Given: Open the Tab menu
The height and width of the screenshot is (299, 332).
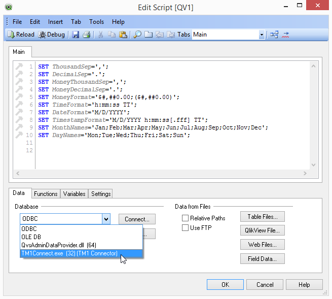Looking at the screenshot, I should click(76, 22).
